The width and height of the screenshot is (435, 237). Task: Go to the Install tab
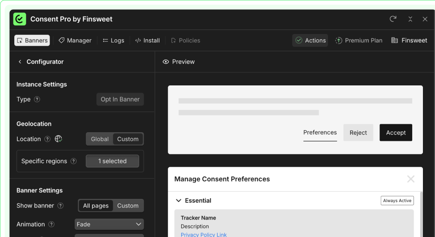tap(147, 40)
